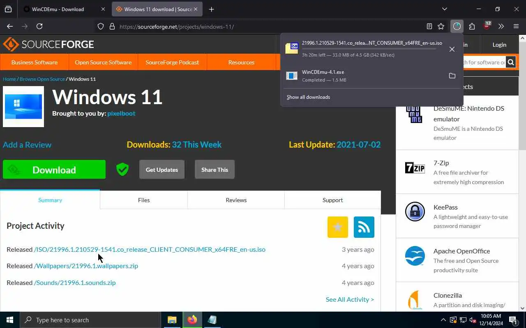The width and height of the screenshot is (526, 328).
Task: Click the uBlock extension icon with badge 12
Action: pos(487,26)
